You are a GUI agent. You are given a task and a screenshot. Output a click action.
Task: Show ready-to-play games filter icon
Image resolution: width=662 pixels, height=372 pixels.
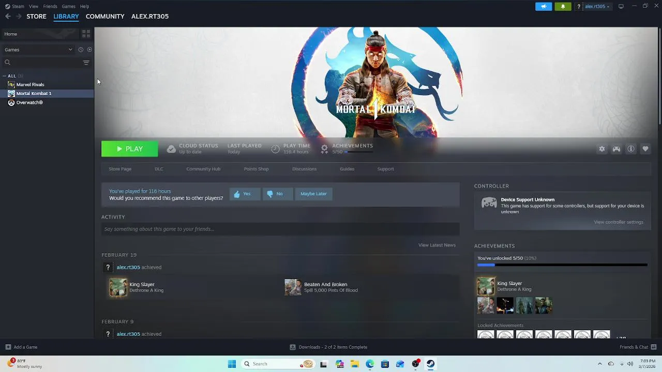(89, 50)
